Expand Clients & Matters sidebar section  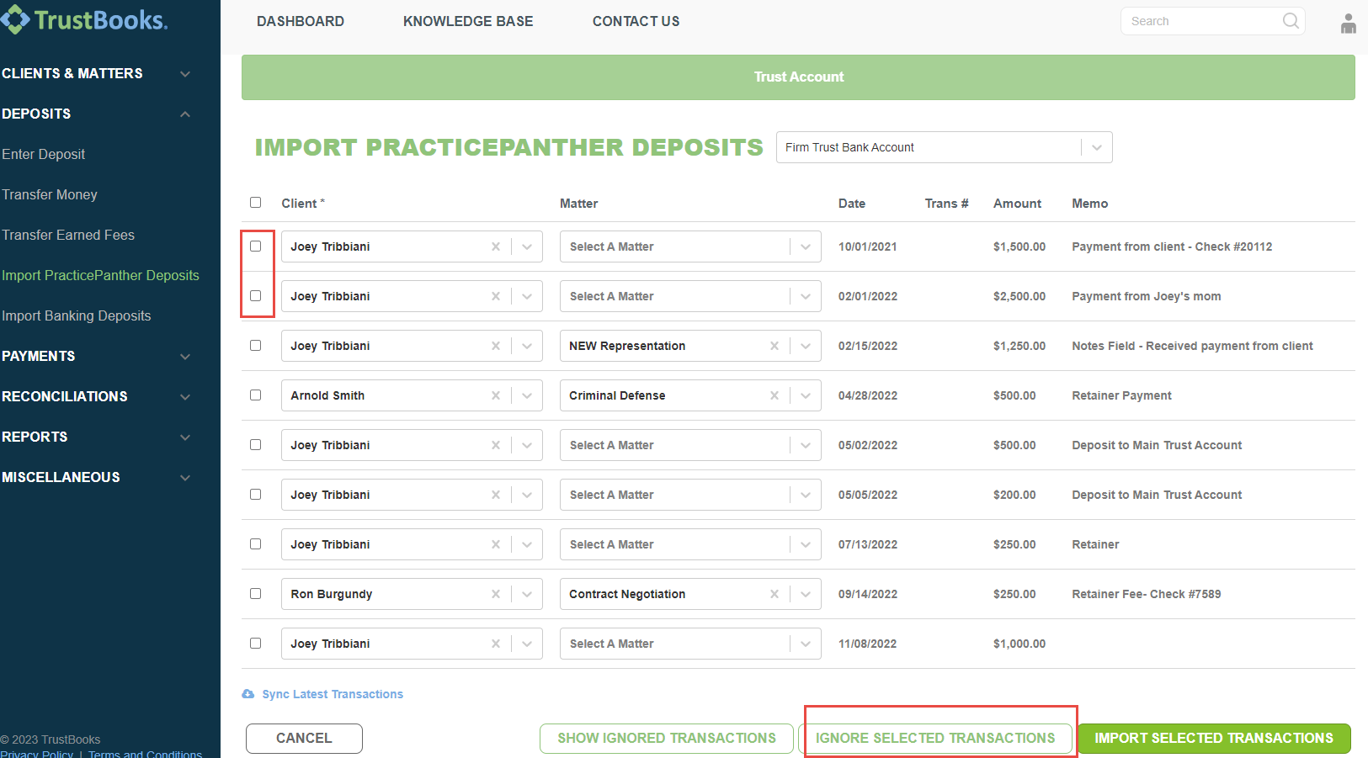[x=97, y=73]
